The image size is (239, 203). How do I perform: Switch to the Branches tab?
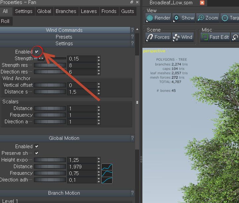click(x=66, y=11)
